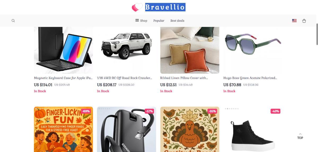Click the green sunglasses product image
Viewport: 318px width, 152px height.
[x=253, y=50]
